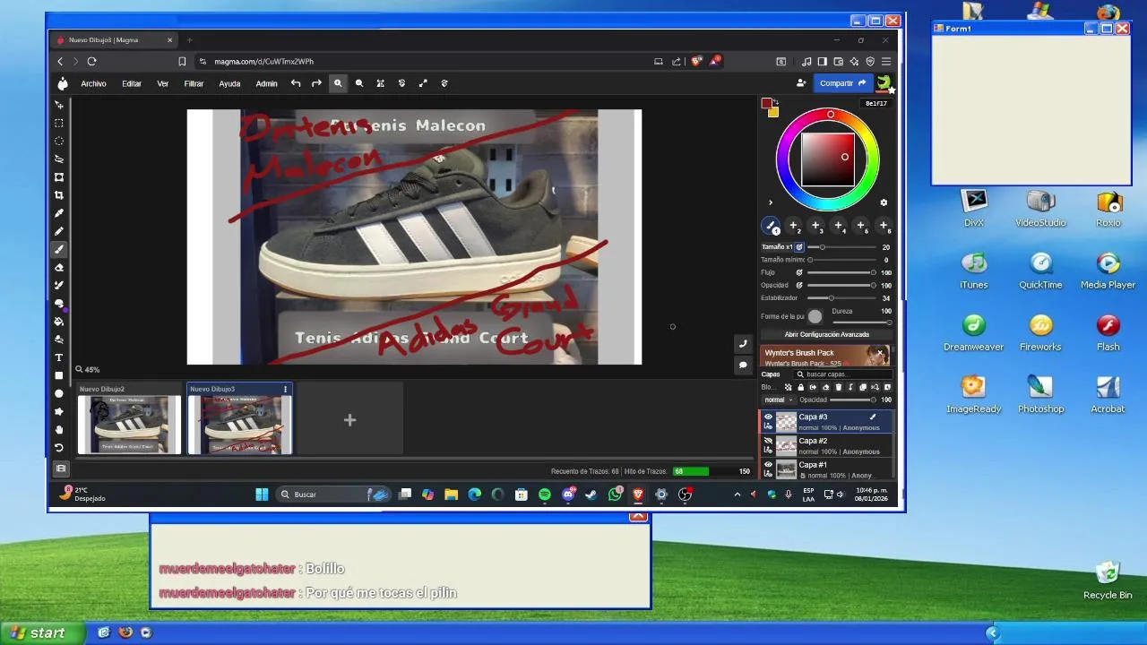Click the zoom in magnifier icon
Screen dimensions: 1147x645
(338, 83)
